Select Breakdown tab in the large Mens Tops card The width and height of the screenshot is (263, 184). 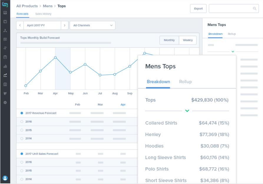tap(158, 82)
